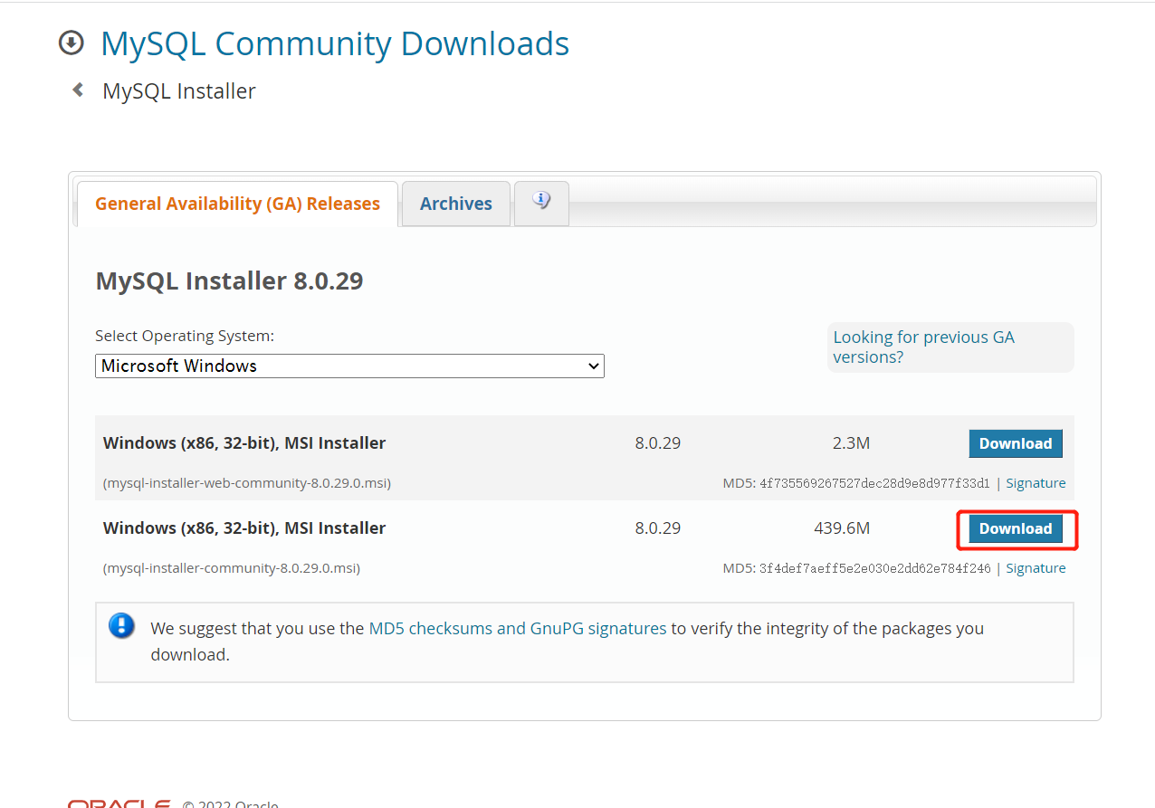Viewport: 1155px width, 808px height.
Task: Click the Select Operating System label
Action: [185, 336]
